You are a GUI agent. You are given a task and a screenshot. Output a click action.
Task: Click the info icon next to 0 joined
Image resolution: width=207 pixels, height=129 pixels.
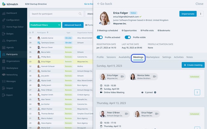click(x=155, y=92)
